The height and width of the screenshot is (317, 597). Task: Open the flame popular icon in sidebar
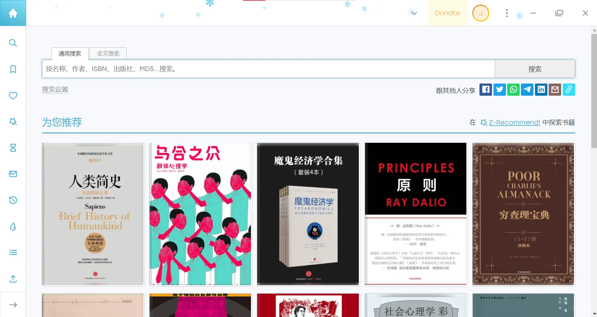tap(13, 226)
